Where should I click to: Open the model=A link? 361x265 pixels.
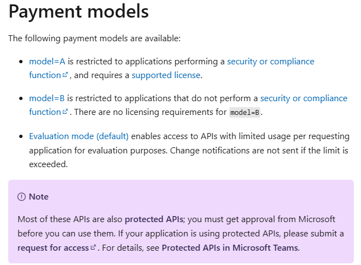coord(47,62)
